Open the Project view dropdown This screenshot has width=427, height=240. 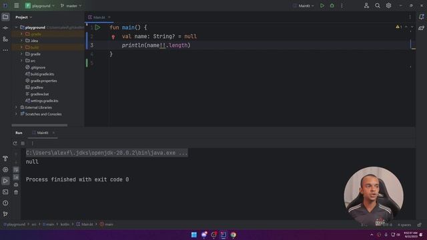[x=24, y=17]
